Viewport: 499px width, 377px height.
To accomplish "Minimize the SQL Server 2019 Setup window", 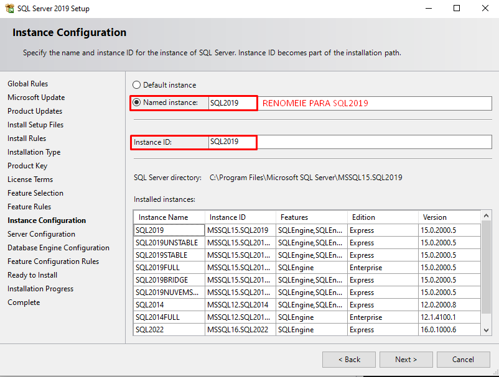I will [429, 8].
